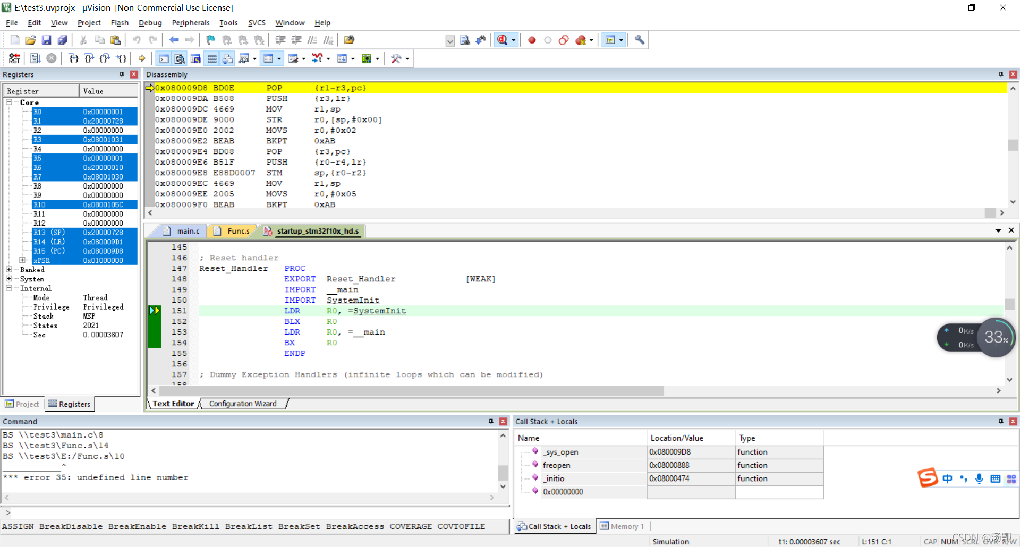Click the Find in Files icon

(x=348, y=40)
